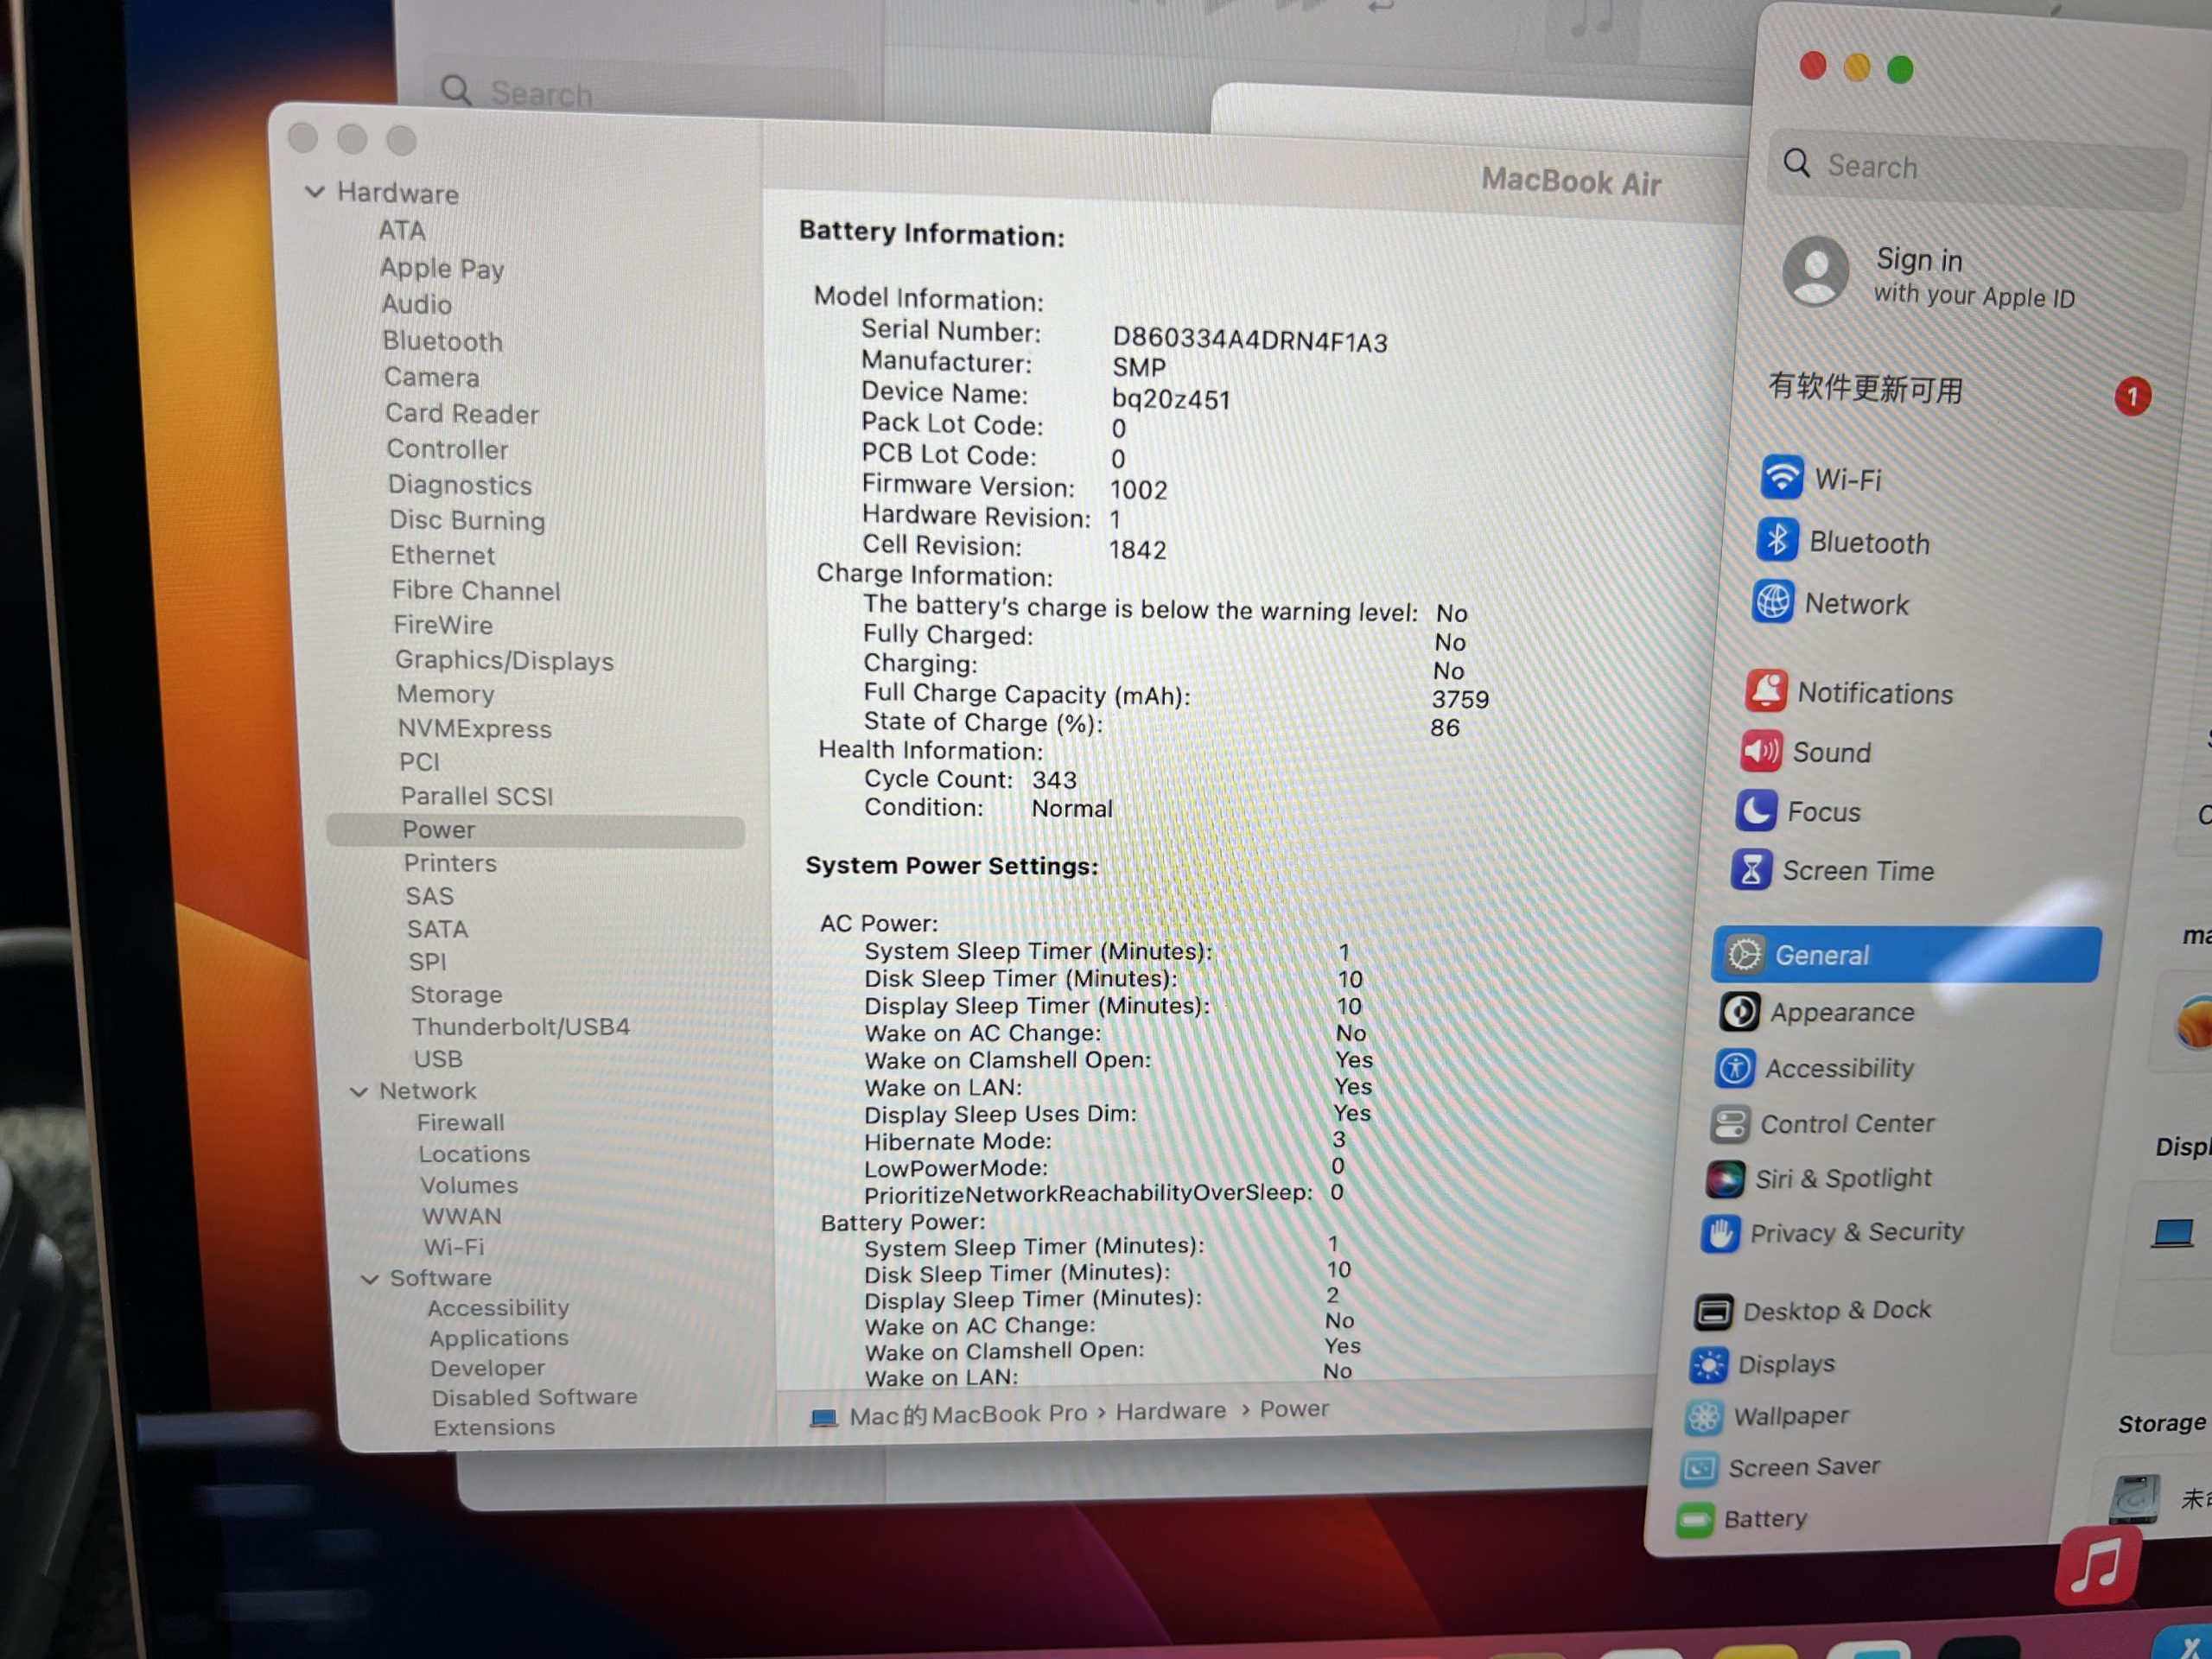Select the State of Charge value 86
Image resolution: width=2212 pixels, height=1659 pixels.
(1445, 728)
